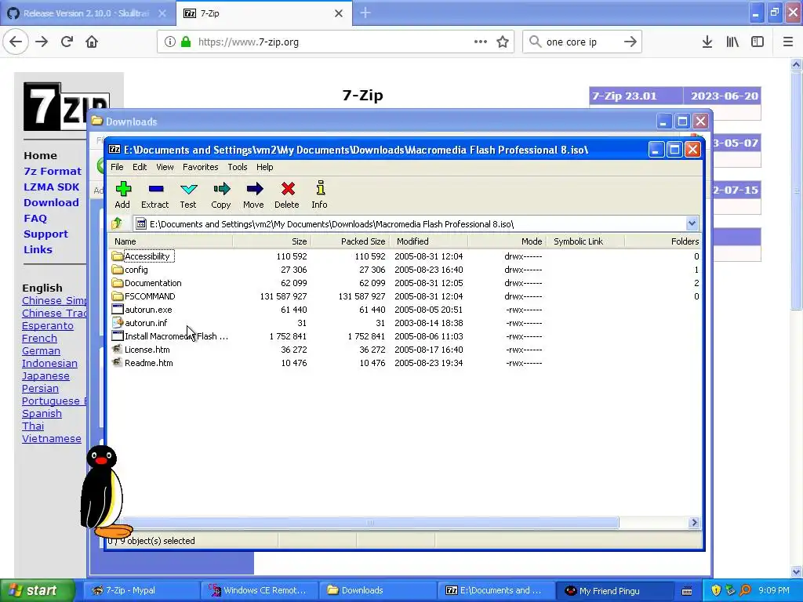This screenshot has width=803, height=602.
Task: Click the Add toolbar icon
Action: click(x=123, y=189)
